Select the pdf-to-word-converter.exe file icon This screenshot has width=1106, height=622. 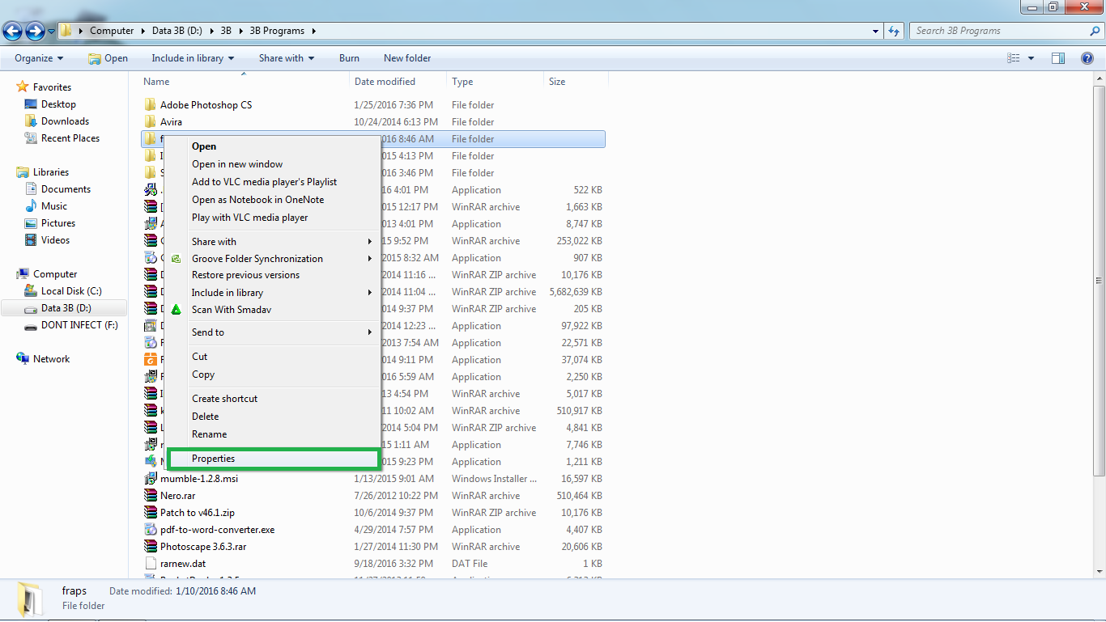pyautogui.click(x=151, y=530)
